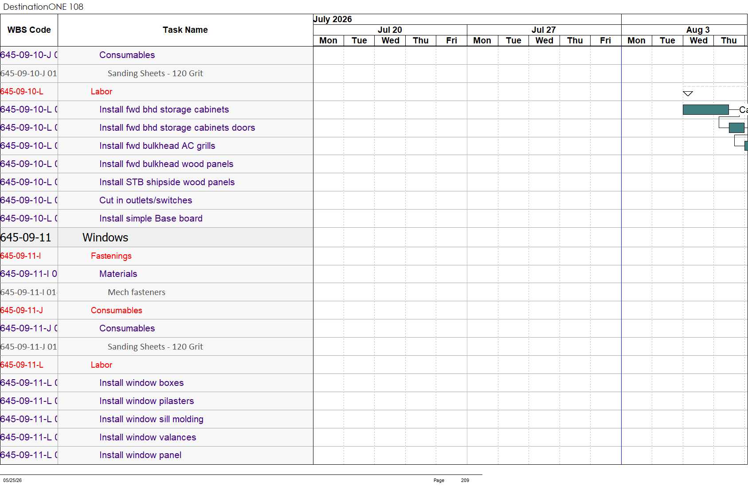
Task: Click the Jul 20 week header
Action: (x=390, y=30)
